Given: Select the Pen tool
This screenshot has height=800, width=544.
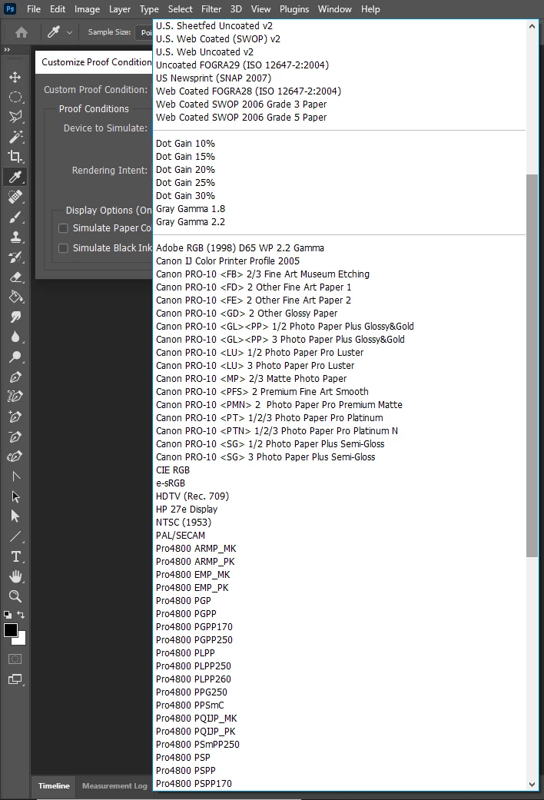Looking at the screenshot, I should 15,377.
